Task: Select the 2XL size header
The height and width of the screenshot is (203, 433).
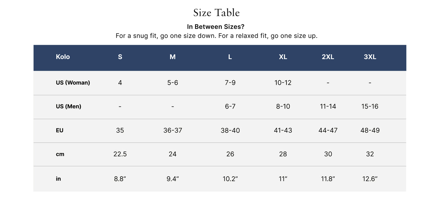Action: (328, 57)
